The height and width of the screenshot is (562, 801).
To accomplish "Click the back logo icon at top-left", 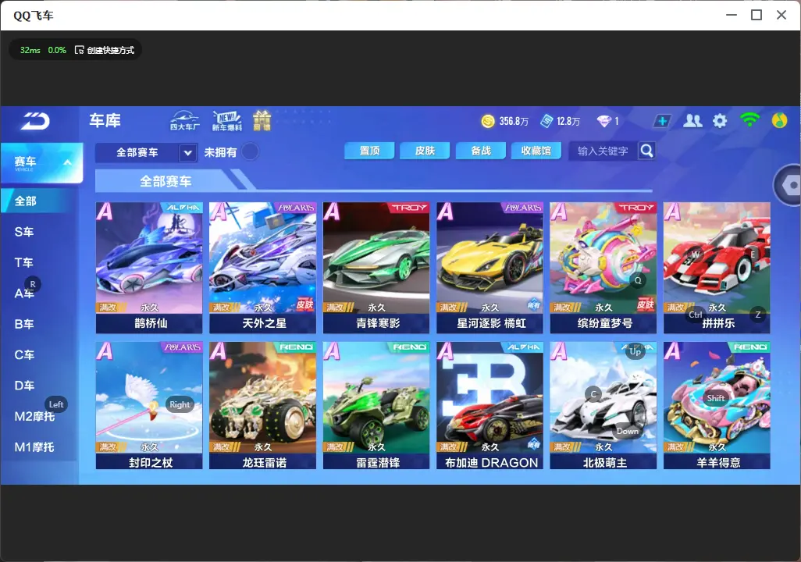I will click(35, 121).
